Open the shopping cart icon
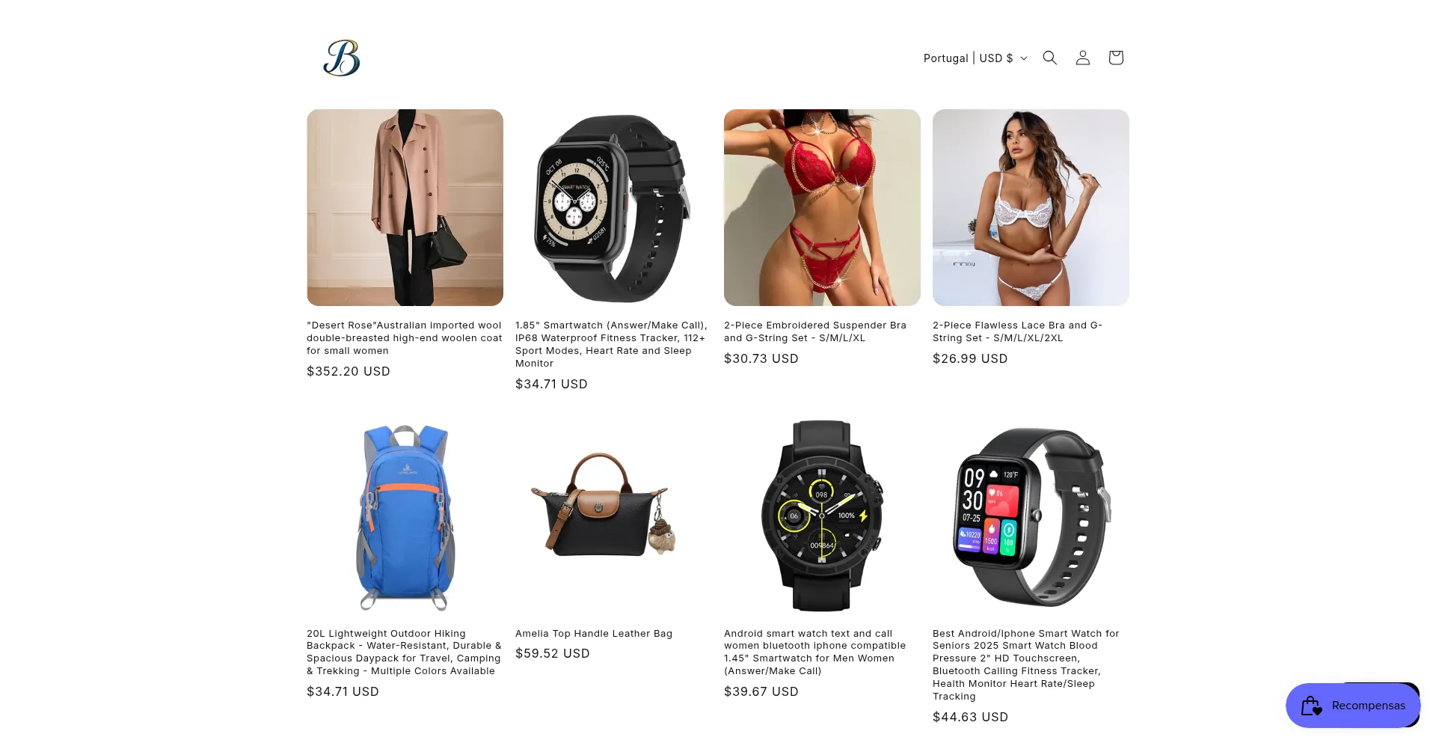The image size is (1436, 743). click(x=1115, y=58)
